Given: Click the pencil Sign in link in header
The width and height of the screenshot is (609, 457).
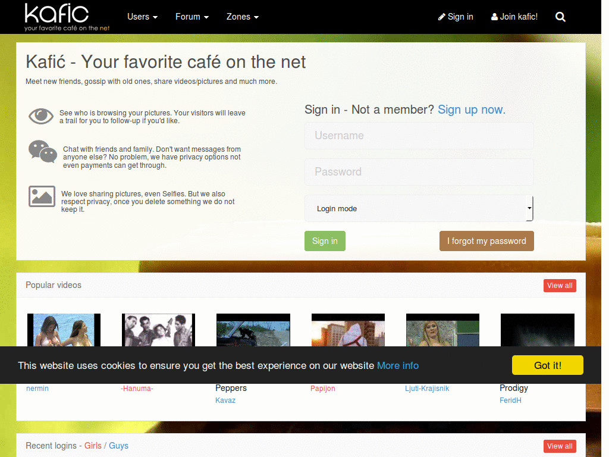Looking at the screenshot, I should click(455, 17).
